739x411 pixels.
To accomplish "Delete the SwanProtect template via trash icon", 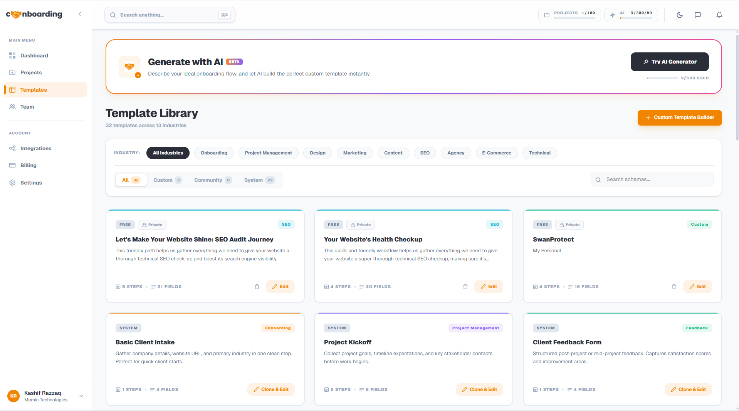I will coord(674,287).
